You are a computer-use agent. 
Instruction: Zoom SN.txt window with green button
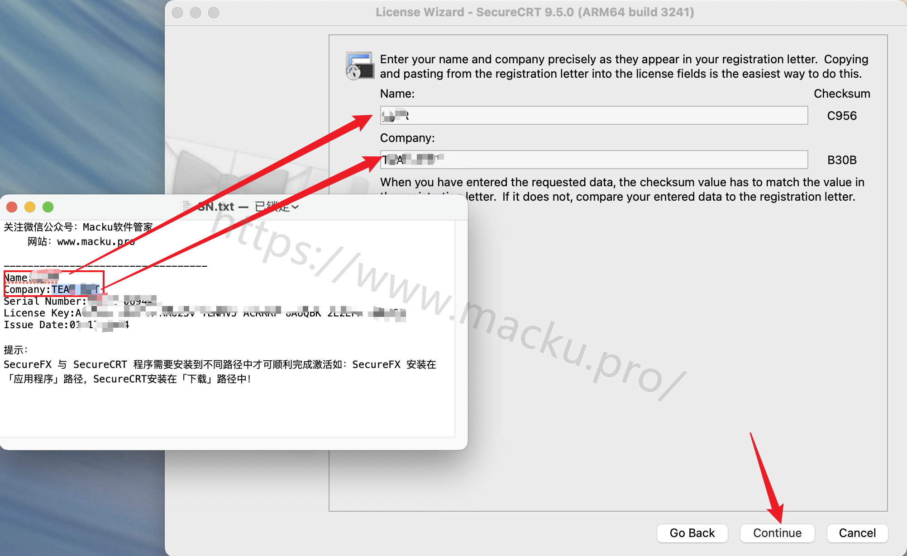pos(48,207)
